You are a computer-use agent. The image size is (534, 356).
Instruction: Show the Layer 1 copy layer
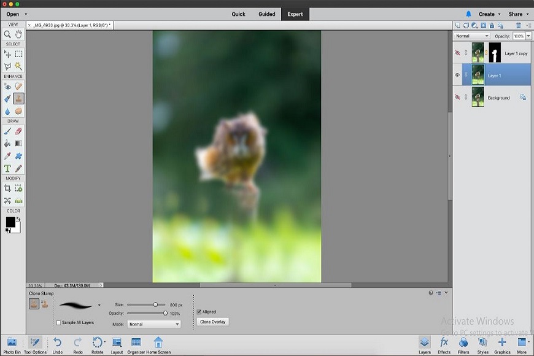457,53
